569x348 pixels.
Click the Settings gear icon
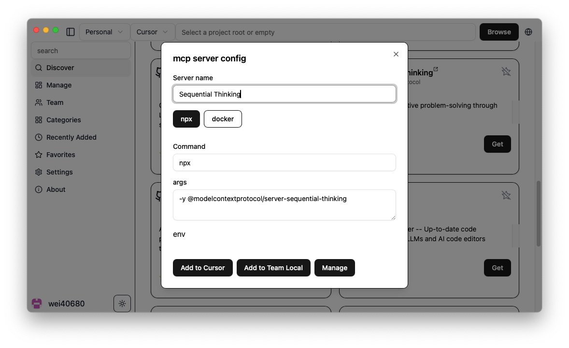(x=39, y=172)
